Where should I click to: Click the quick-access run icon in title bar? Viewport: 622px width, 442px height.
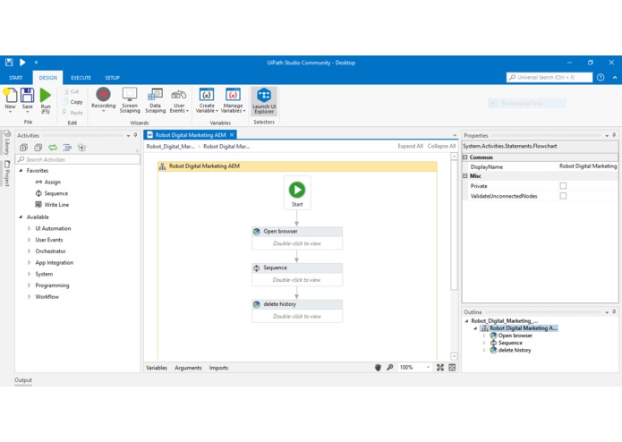(22, 63)
